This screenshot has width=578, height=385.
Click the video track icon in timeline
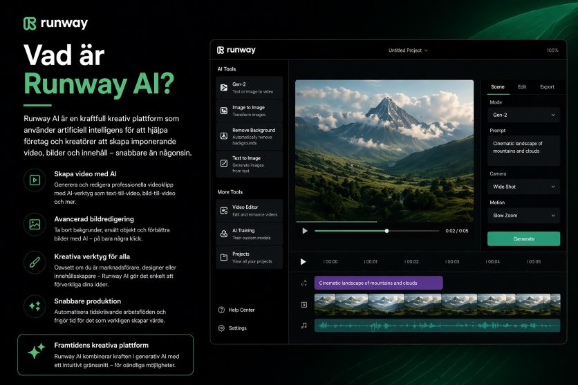[x=304, y=305]
